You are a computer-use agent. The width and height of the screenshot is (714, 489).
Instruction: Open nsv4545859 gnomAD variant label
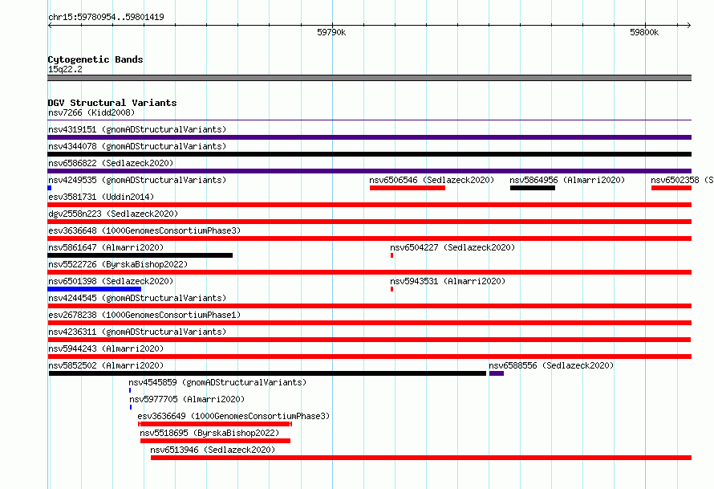click(x=217, y=382)
